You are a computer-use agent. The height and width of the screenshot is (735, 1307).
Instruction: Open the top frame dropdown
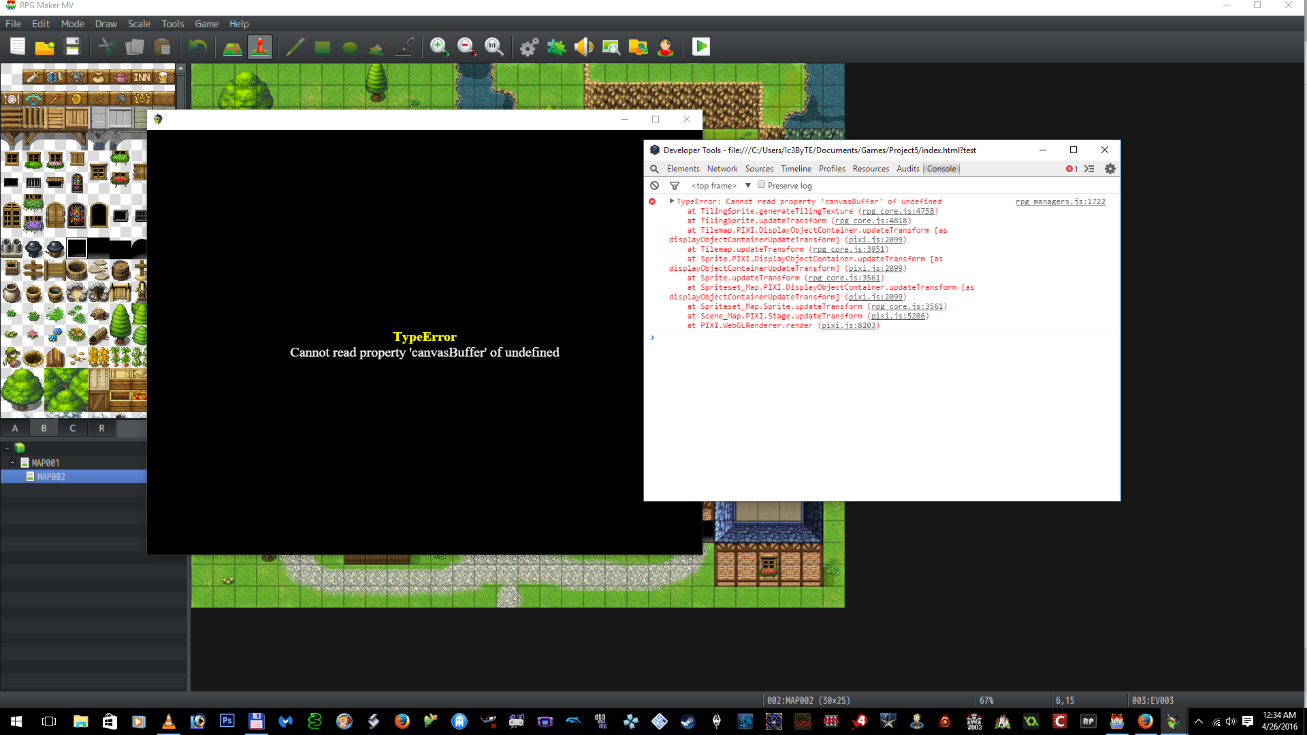[721, 186]
